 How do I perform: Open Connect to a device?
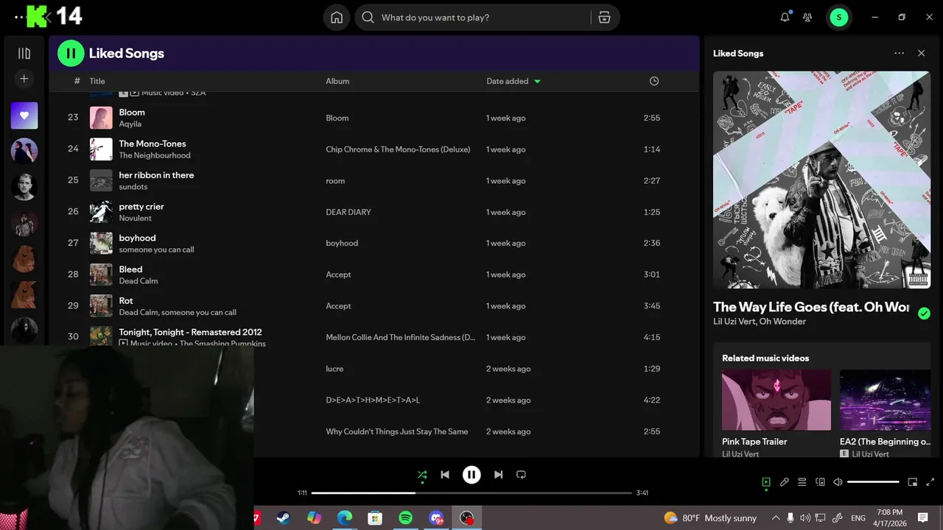(x=820, y=482)
